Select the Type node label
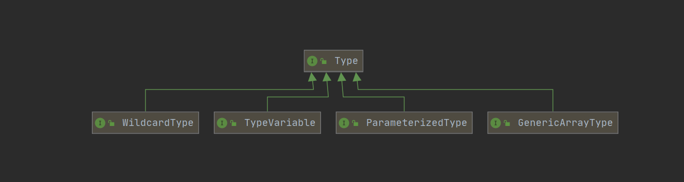 click(346, 61)
